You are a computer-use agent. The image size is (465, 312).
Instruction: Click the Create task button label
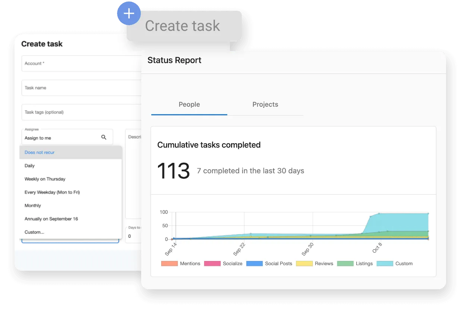point(183,26)
